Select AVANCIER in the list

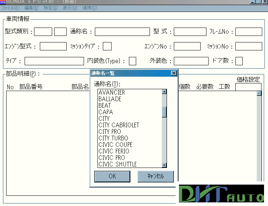point(130,92)
